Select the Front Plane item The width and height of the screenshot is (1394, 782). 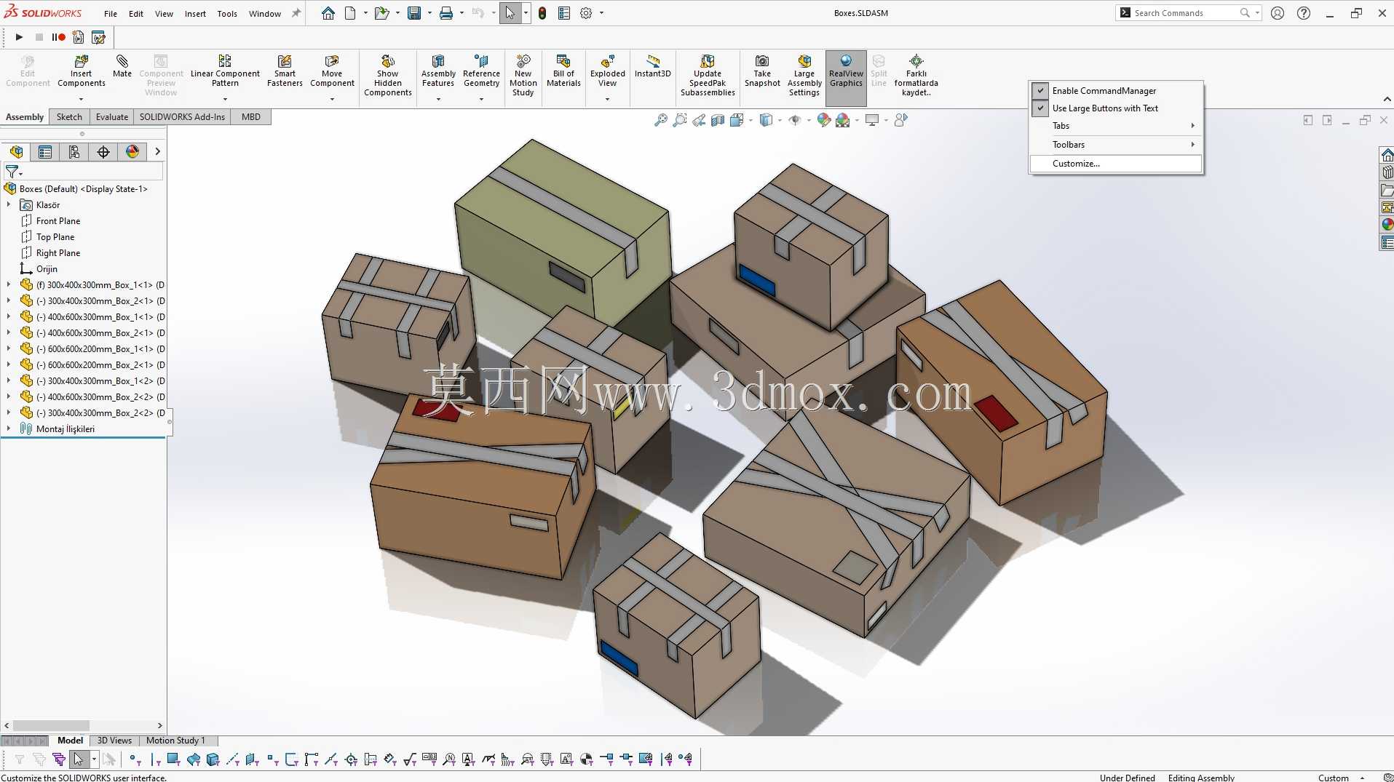pos(58,221)
